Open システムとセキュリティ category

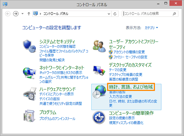(x=57, y=42)
